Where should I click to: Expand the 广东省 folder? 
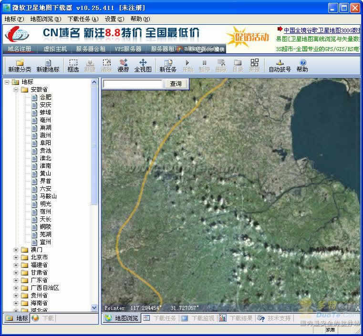16,280
